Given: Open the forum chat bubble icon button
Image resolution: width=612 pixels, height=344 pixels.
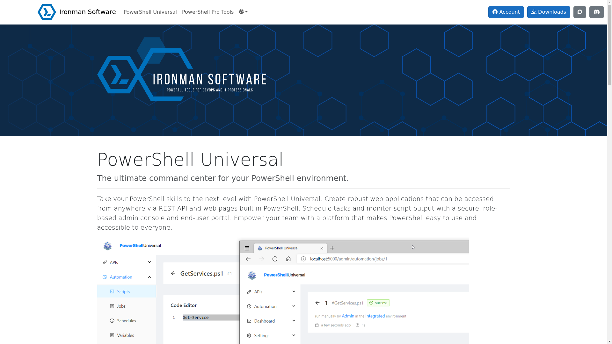Looking at the screenshot, I should pyautogui.click(x=580, y=12).
